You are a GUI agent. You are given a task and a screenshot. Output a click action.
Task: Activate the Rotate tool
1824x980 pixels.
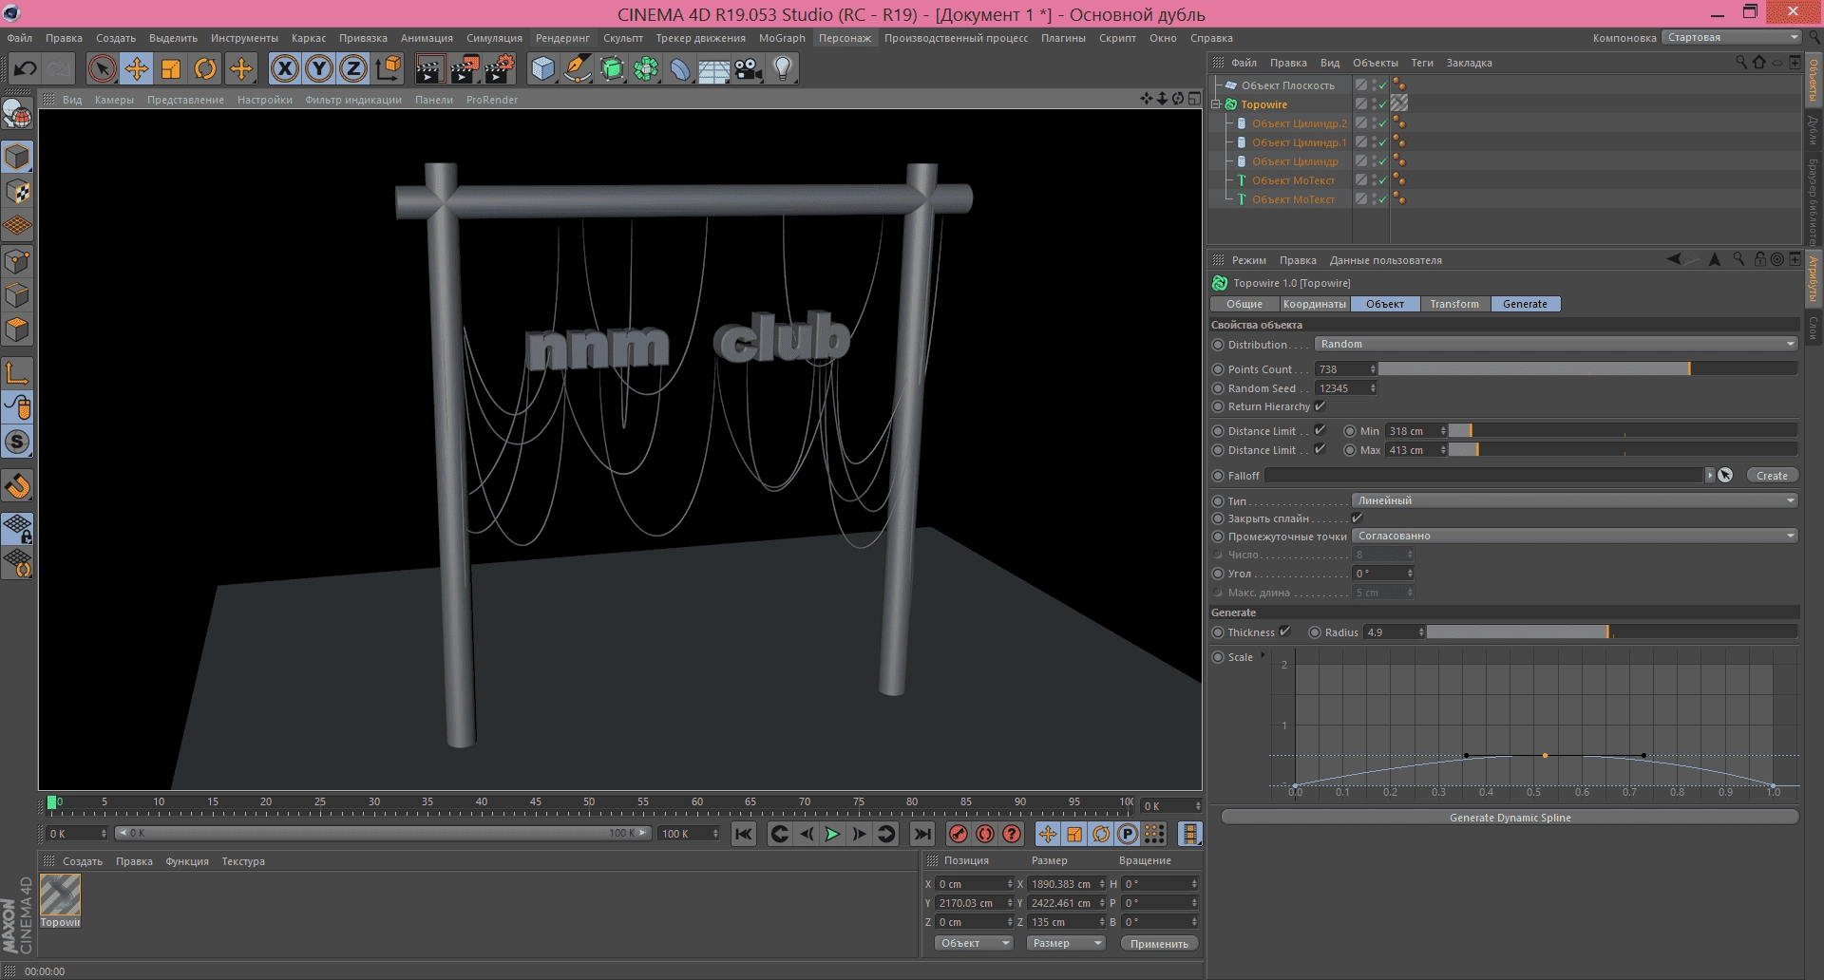tap(205, 68)
